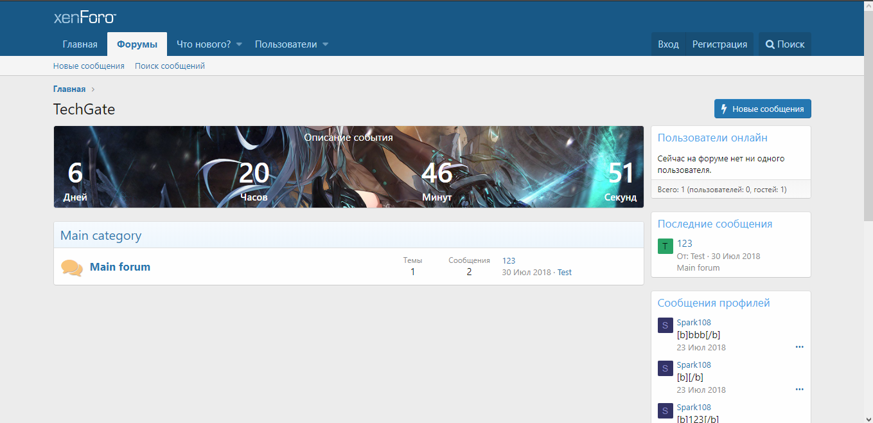Click the Вход login button
This screenshot has width=873, height=423.
point(668,44)
